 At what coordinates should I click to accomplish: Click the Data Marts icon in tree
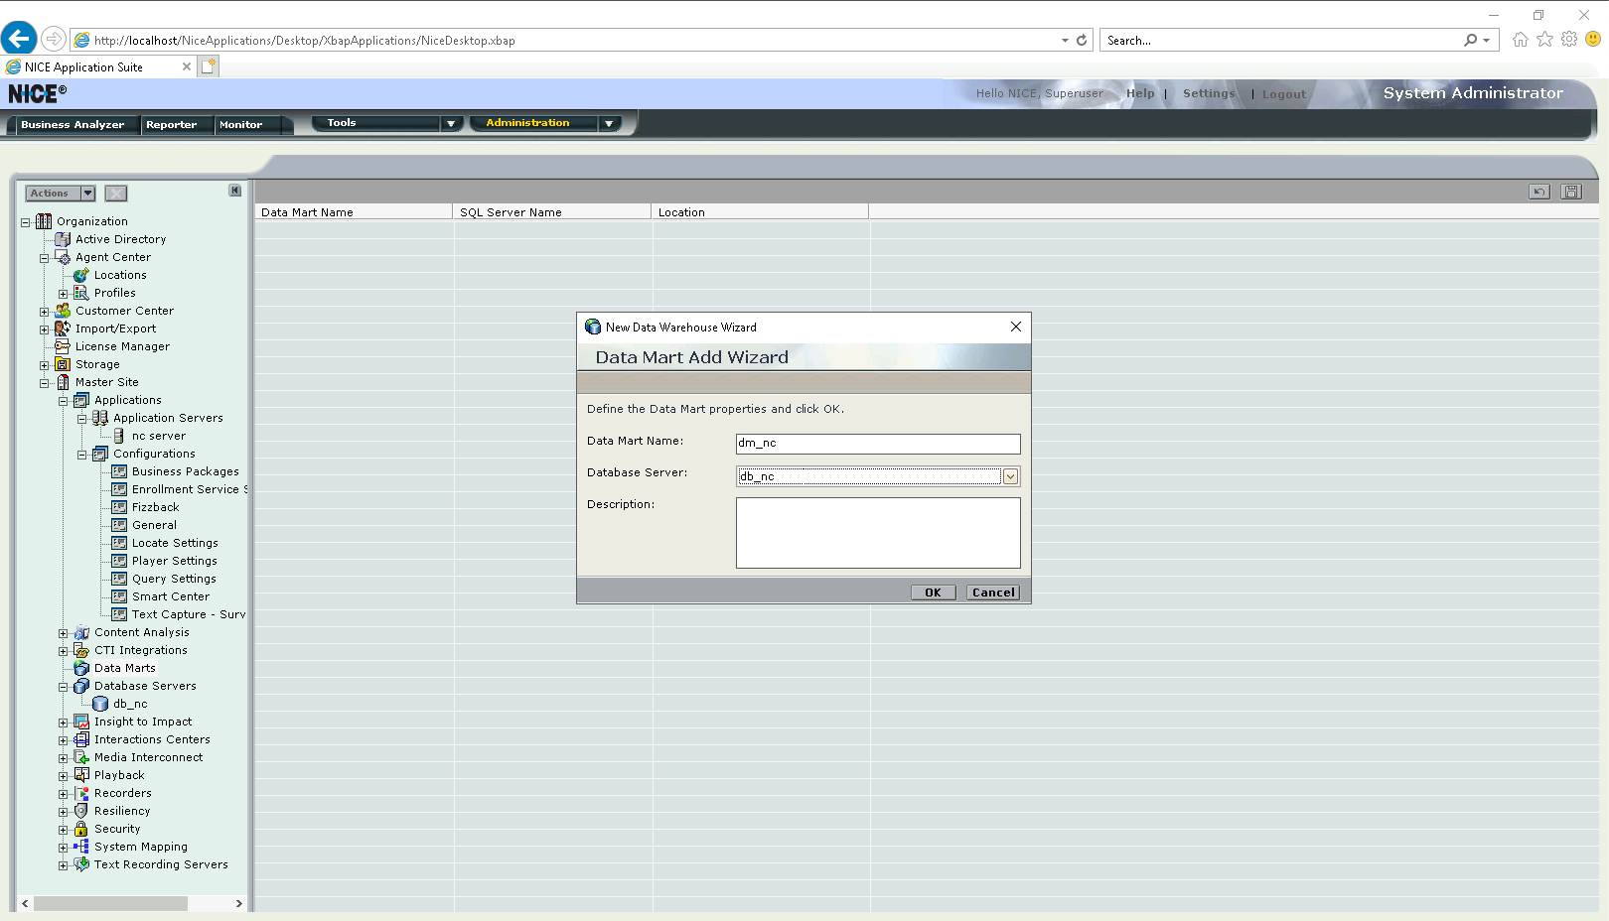pyautogui.click(x=81, y=668)
